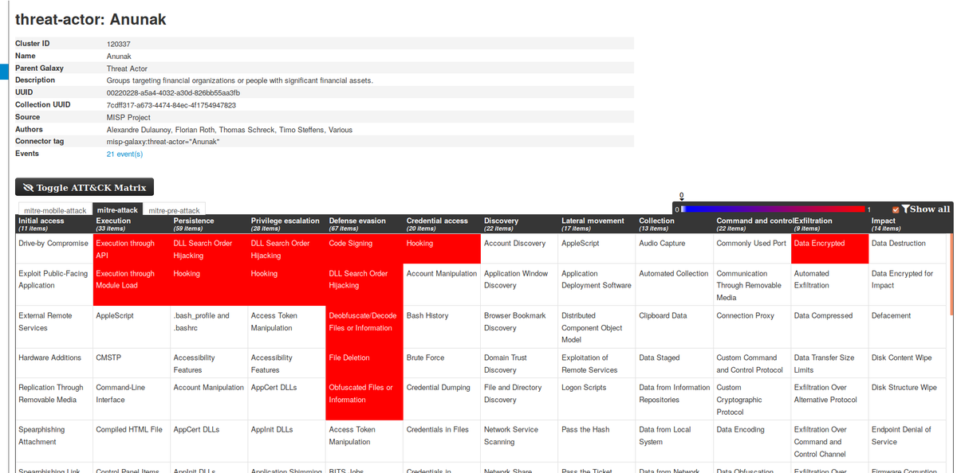The height and width of the screenshot is (473, 957).
Task: Open the mitre-mobile-attack tab
Action: [55, 210]
